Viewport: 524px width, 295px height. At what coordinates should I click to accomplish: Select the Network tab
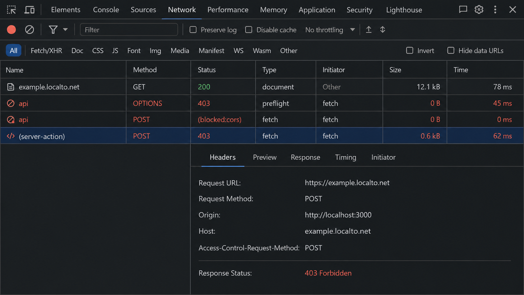pos(182,10)
